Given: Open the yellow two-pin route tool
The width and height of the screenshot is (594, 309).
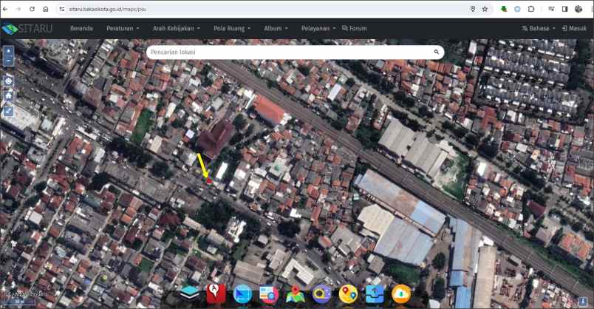Looking at the screenshot, I should point(348,294).
